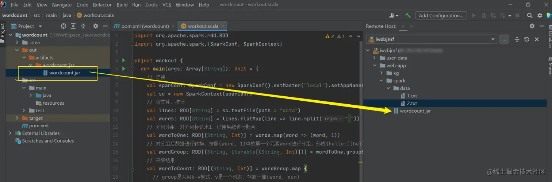This screenshot has width=552, height=182.
Task: Collapse the wordcount root project node
Action: click(x=10, y=35)
